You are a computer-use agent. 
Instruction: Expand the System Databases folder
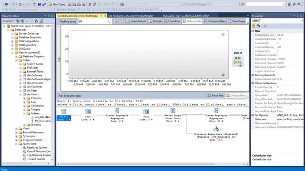[x=12, y=34]
